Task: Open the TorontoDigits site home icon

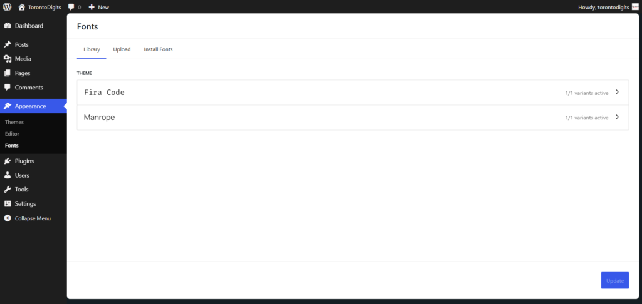Action: coord(22,7)
